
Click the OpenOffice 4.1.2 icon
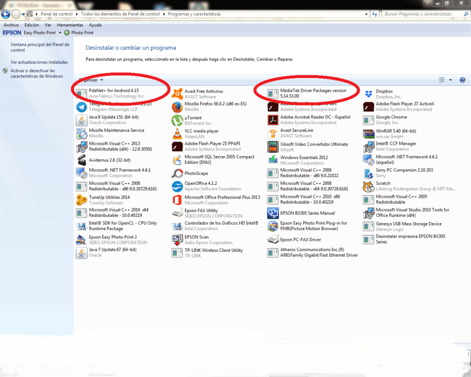[x=177, y=186]
